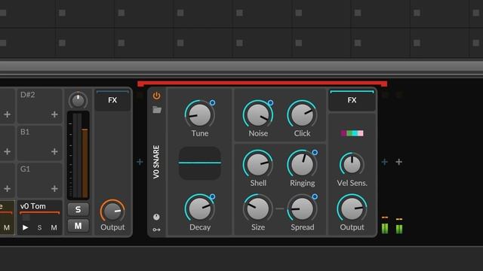Click the clock icon in Snare device
The width and height of the screenshot is (483, 271).
(x=156, y=217)
